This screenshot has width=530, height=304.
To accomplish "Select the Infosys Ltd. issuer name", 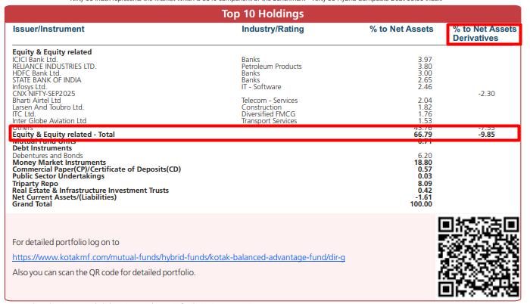I will pos(30,86).
